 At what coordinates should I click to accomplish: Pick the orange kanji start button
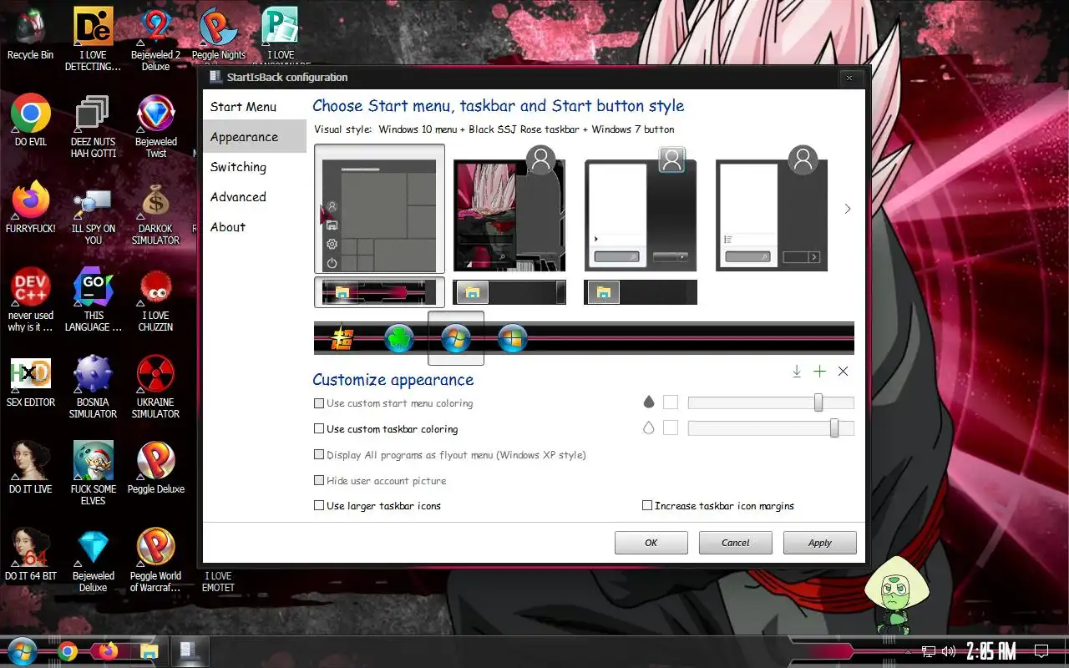(342, 338)
